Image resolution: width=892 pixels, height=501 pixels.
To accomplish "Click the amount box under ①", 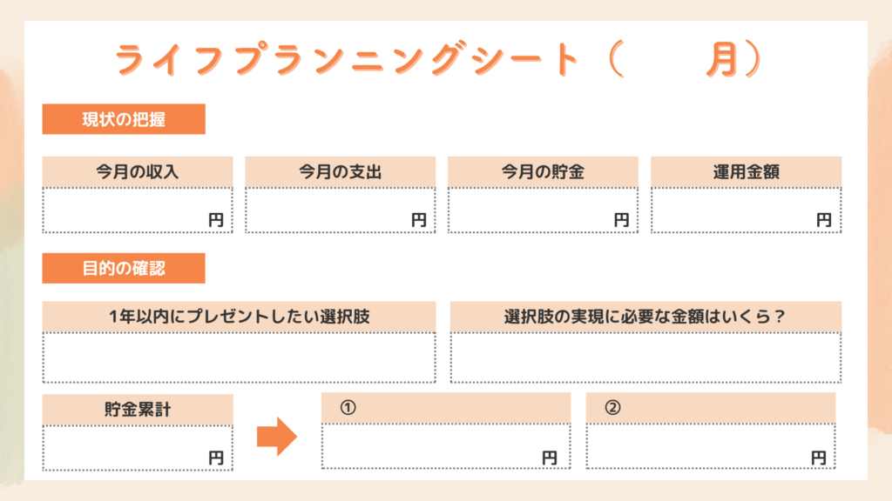I will [x=446, y=447].
